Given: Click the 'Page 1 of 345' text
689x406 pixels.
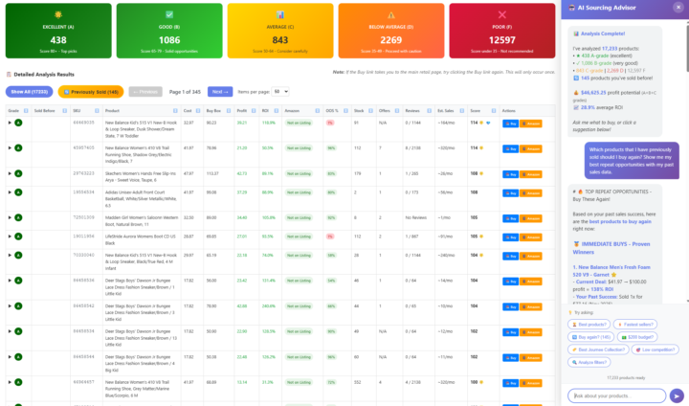Looking at the screenshot, I should [x=185, y=92].
